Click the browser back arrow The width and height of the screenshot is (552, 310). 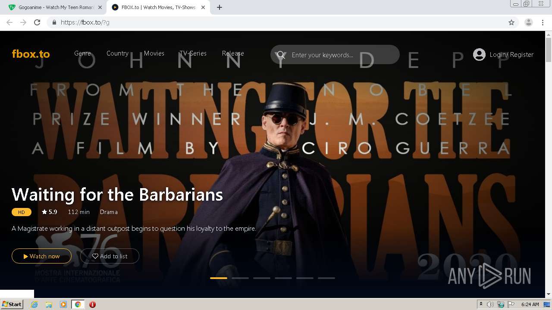(9, 22)
